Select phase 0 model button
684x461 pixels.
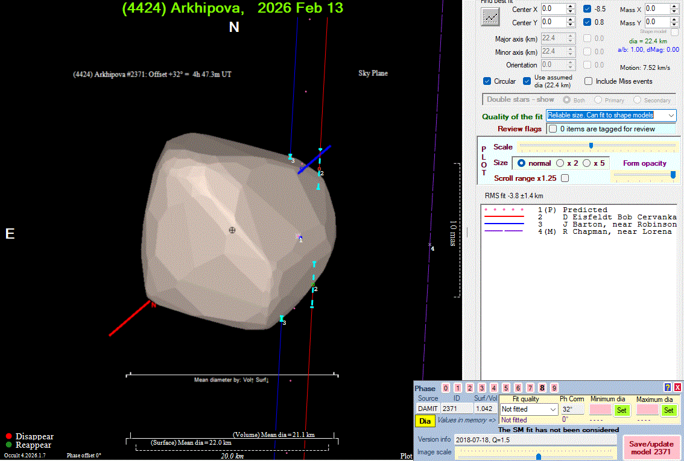(446, 388)
